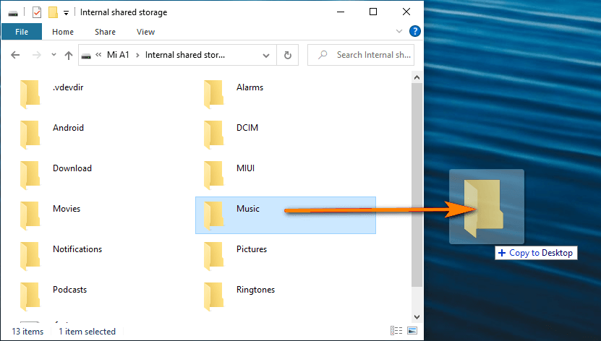Click the Alarms folder name label

(250, 87)
